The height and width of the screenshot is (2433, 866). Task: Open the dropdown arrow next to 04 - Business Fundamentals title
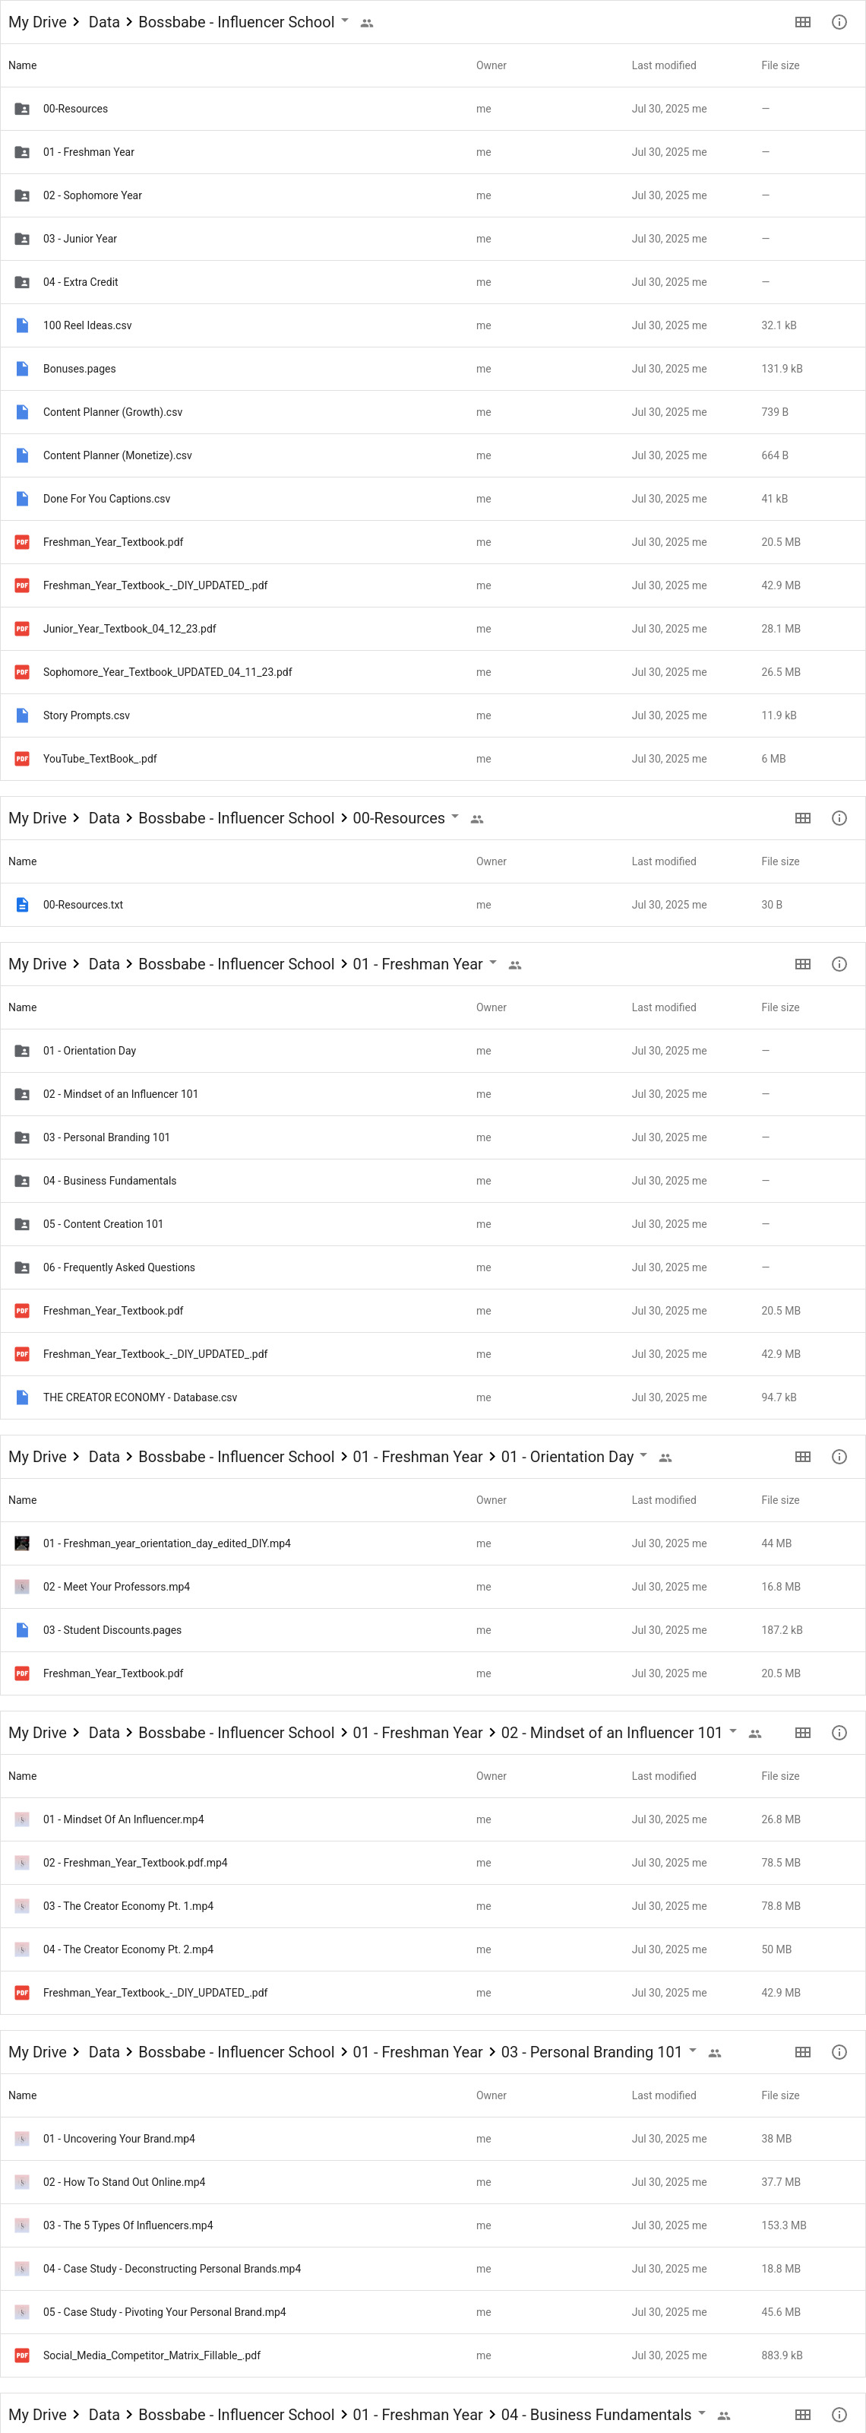[x=702, y=2414]
